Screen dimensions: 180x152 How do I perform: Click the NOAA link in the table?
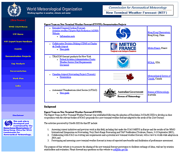pyautogui.click(x=151, y=63)
